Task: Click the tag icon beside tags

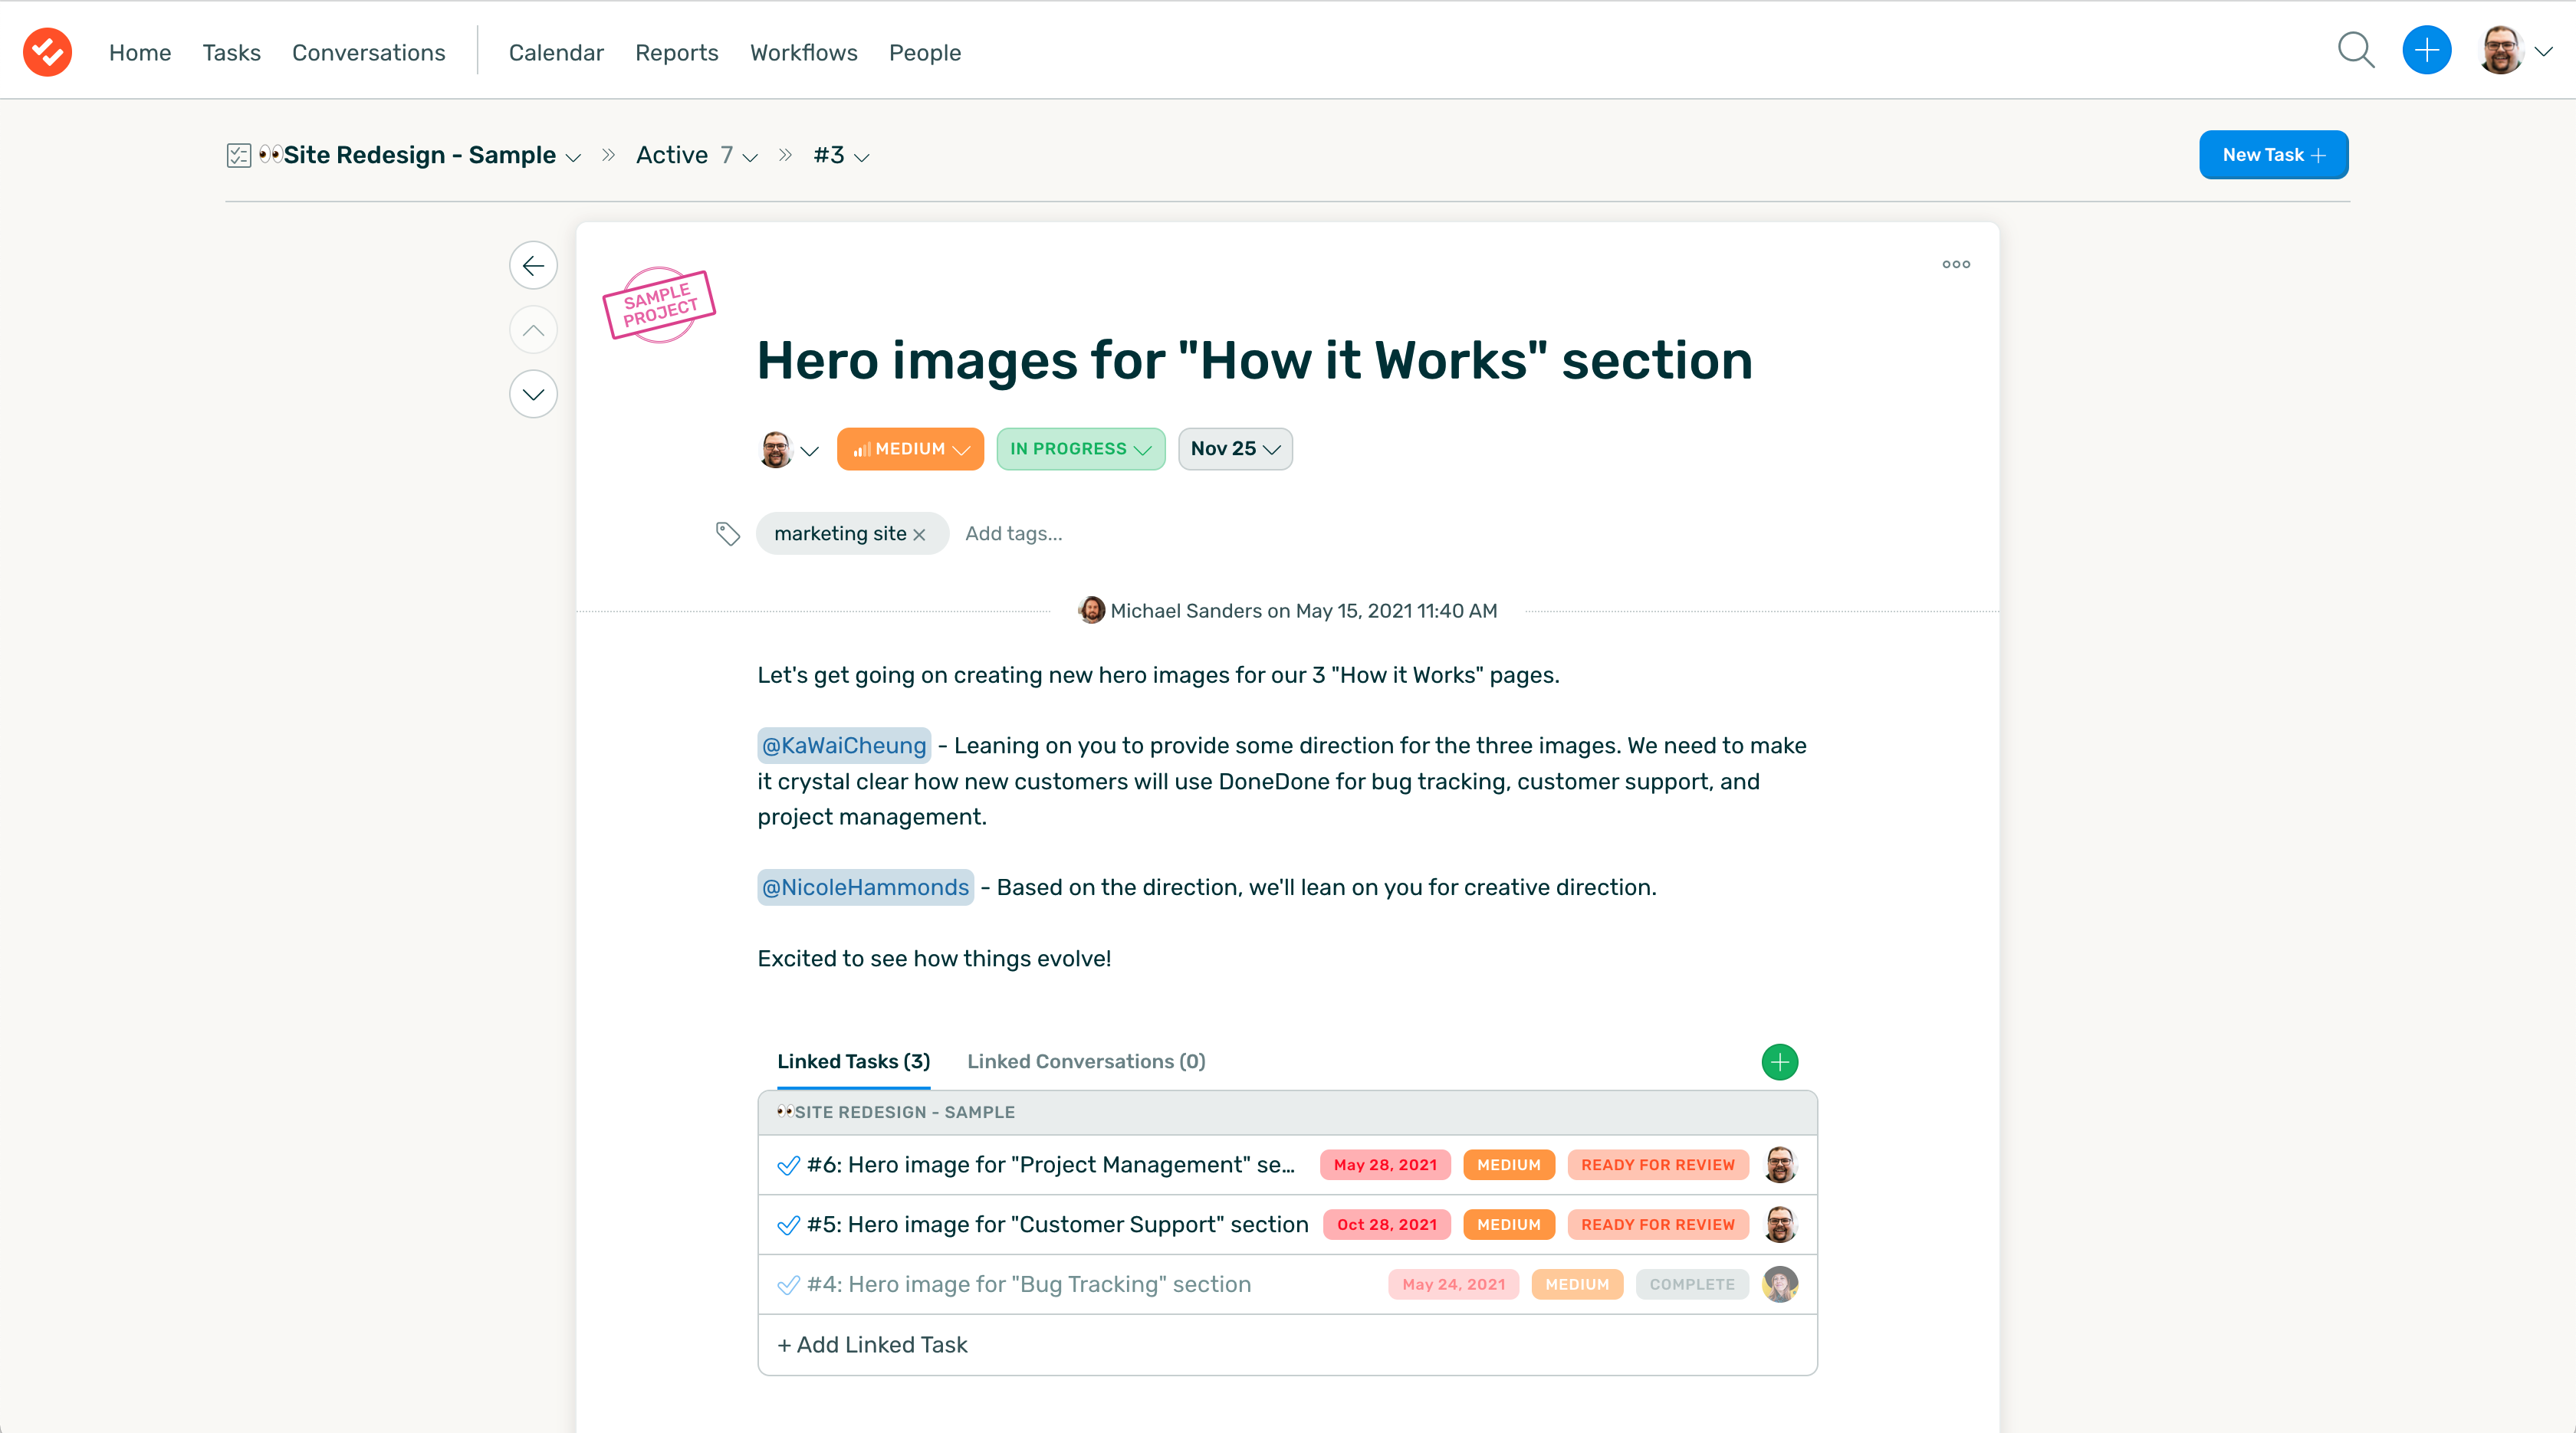Action: point(728,533)
